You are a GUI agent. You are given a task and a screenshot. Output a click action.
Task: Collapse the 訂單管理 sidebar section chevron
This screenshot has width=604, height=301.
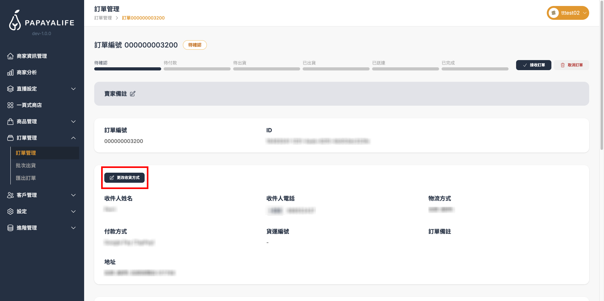73,138
